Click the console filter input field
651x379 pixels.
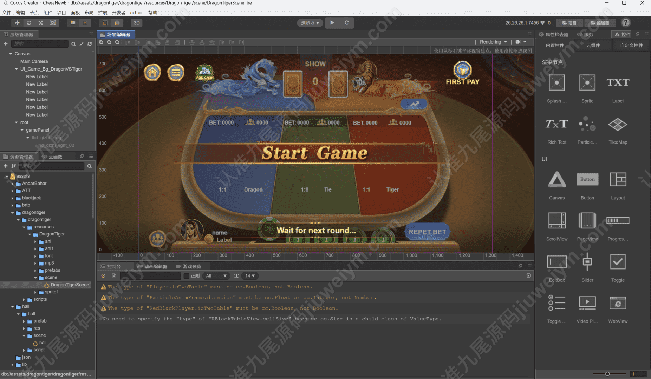pyautogui.click(x=150, y=276)
